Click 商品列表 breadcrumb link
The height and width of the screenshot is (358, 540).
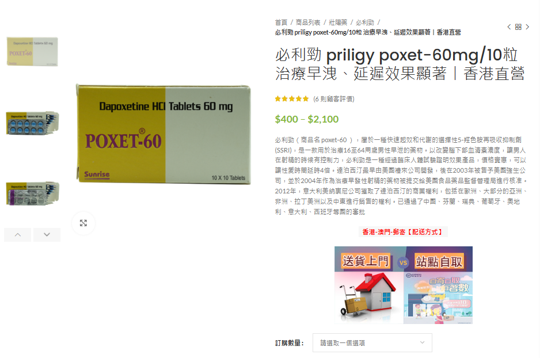pos(308,22)
